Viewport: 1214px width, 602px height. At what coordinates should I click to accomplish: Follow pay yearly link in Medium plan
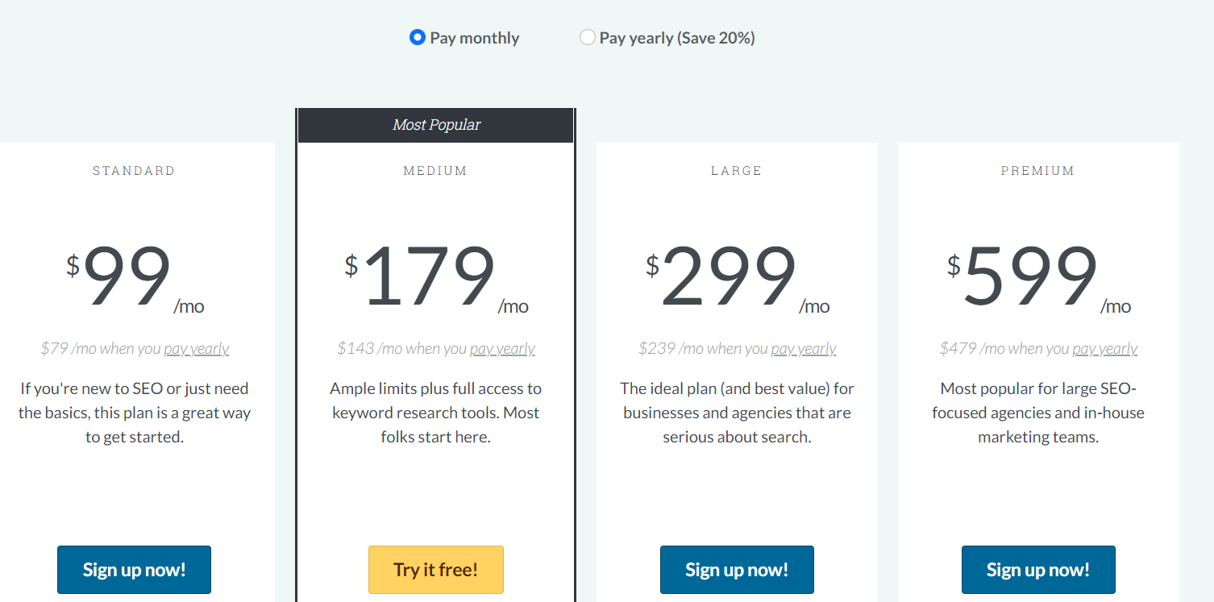[502, 349]
